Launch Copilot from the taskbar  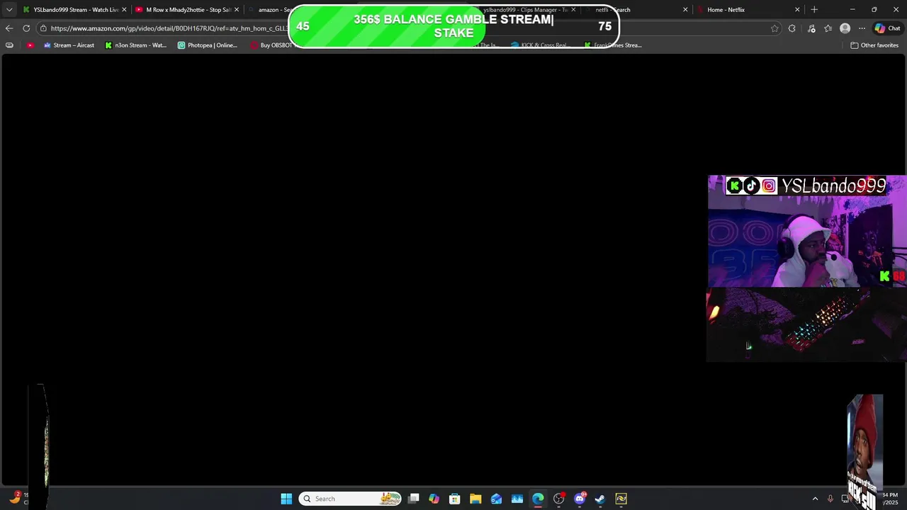click(x=434, y=499)
